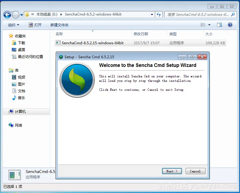Click the music note icon beside 音乐

point(14,98)
